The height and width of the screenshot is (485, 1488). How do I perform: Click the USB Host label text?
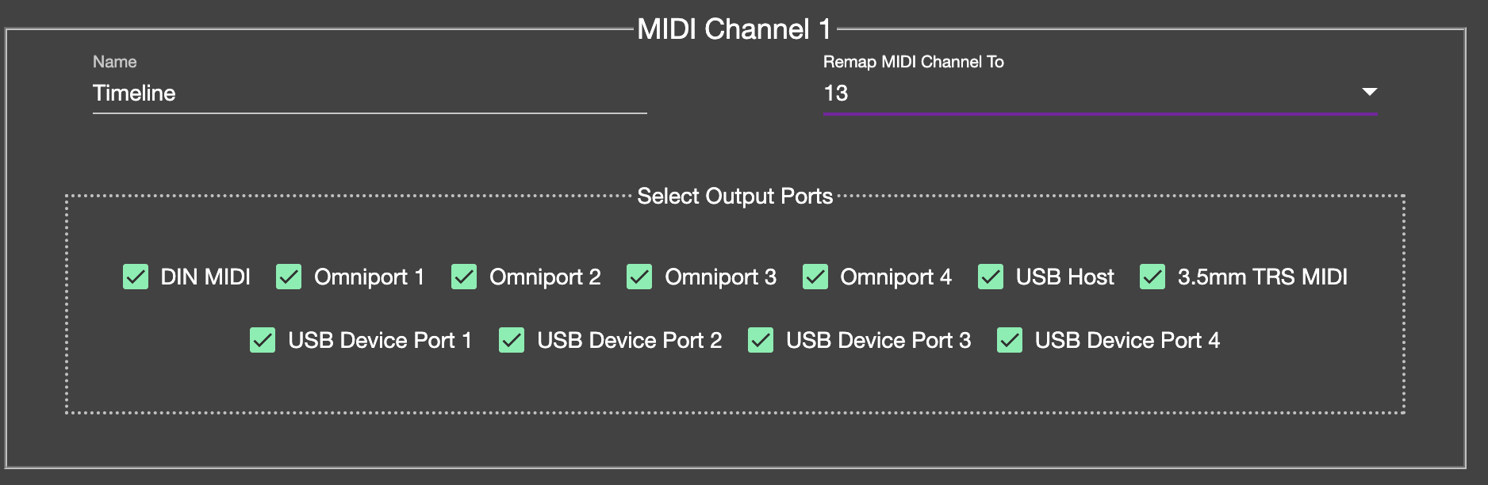coord(1064,277)
